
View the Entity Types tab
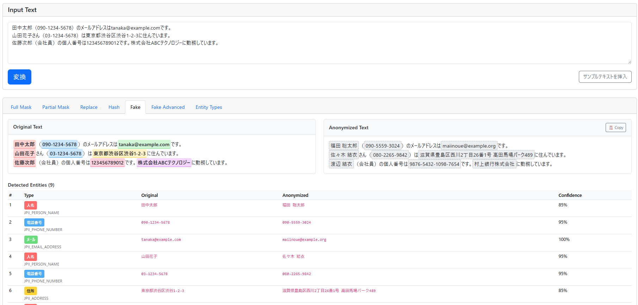tap(209, 107)
